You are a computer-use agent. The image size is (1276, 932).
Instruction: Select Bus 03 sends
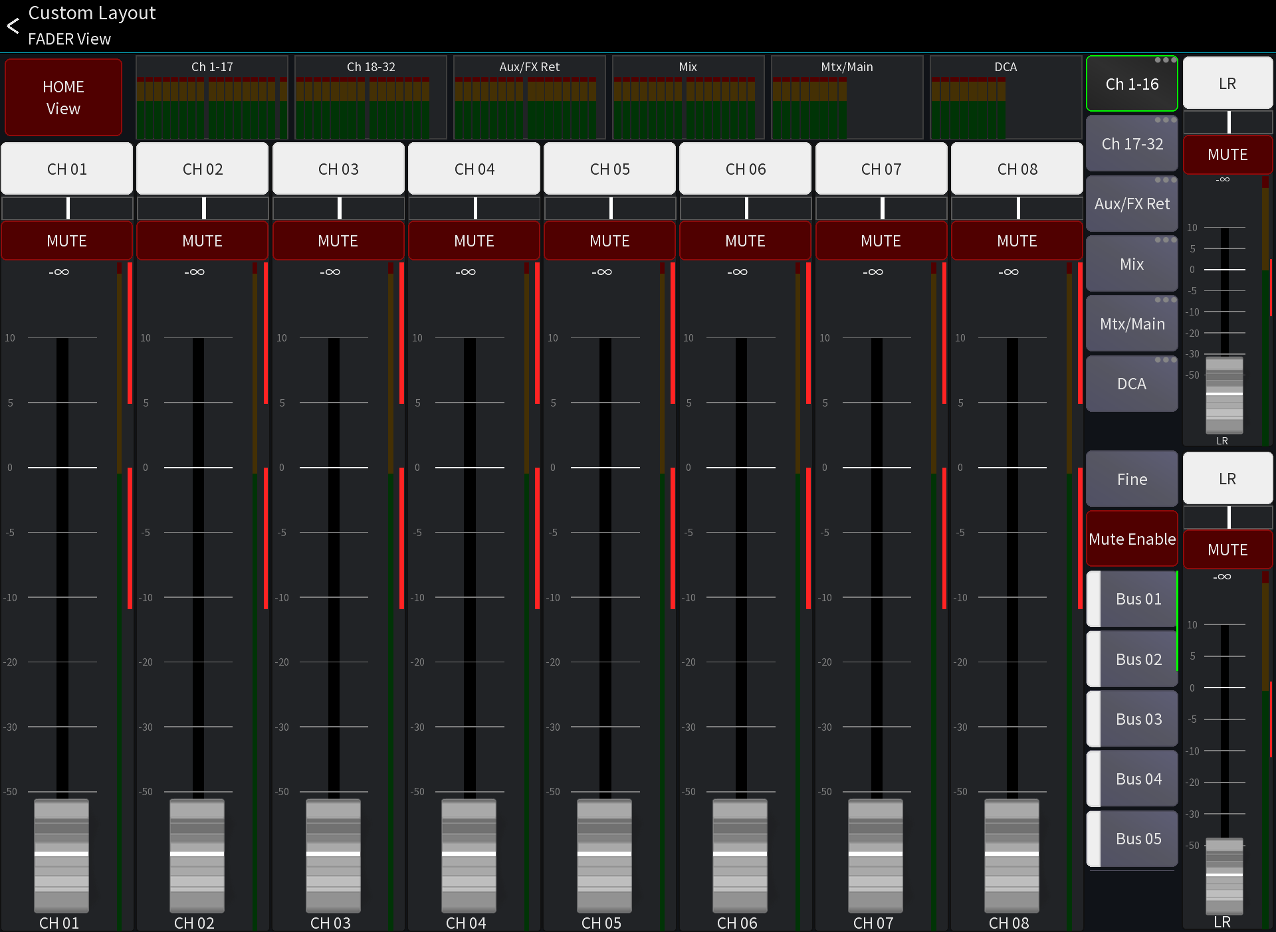point(1132,719)
